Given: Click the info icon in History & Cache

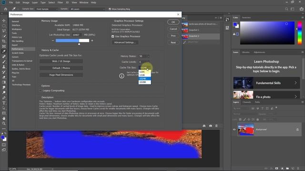Looking at the screenshot, I should pyautogui.click(x=122, y=76).
